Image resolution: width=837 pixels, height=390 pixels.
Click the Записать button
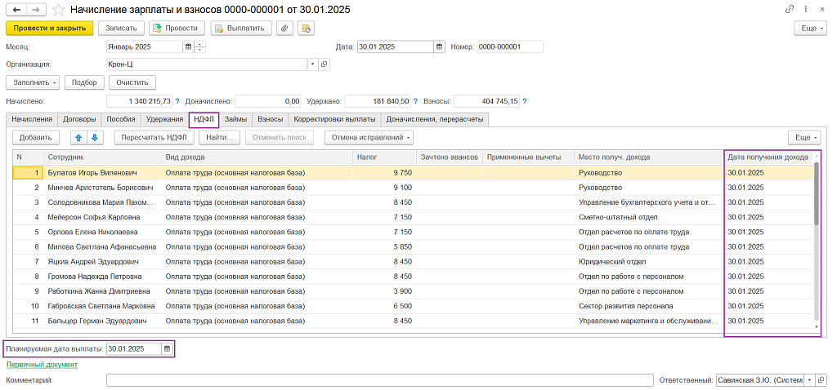121,29
